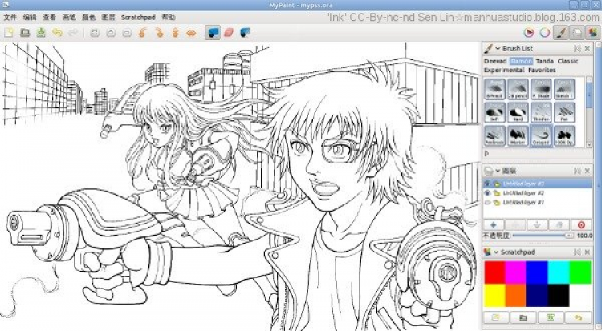Open the color triangle selector icon
This screenshot has height=331, width=602.
529,33
